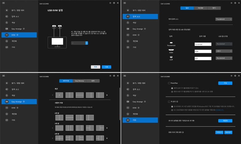Screen dimensions: 241x144
Task: Click Thunderbolt input name text field
Action: click(x=203, y=44)
